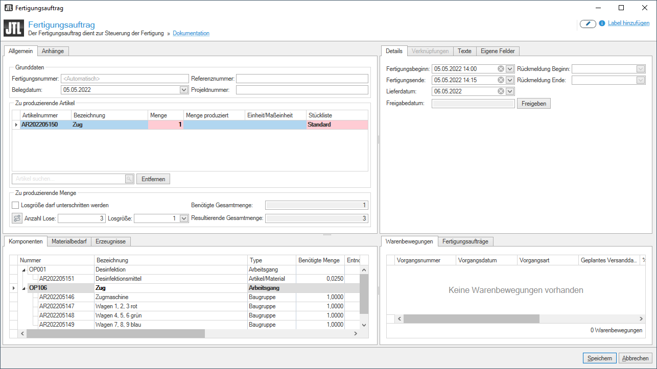This screenshot has height=369, width=657.
Task: Click the magnifier icon in Artikel suchen
Action: pyautogui.click(x=129, y=179)
